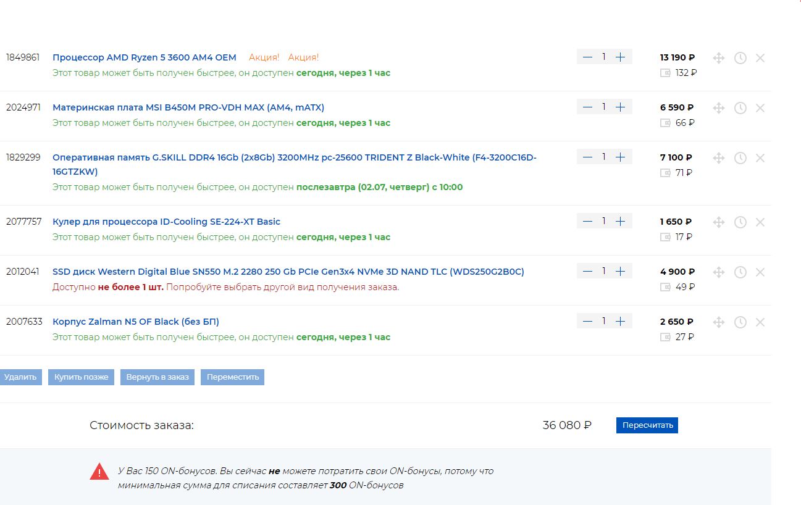Increase quantity of ID-Cooling SE-224-XT cooler
Viewport: 801px width, 505px height.
(x=621, y=221)
